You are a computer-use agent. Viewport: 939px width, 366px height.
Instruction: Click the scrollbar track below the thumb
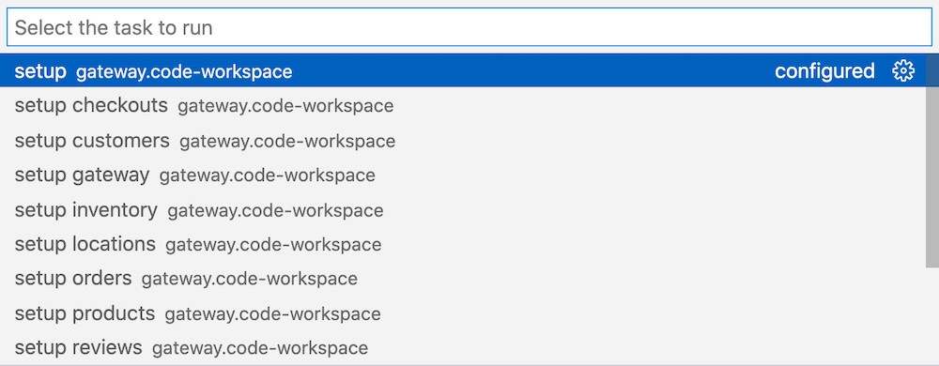[x=932, y=315]
